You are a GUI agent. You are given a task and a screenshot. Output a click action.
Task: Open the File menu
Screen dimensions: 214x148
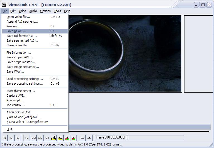click(5, 11)
